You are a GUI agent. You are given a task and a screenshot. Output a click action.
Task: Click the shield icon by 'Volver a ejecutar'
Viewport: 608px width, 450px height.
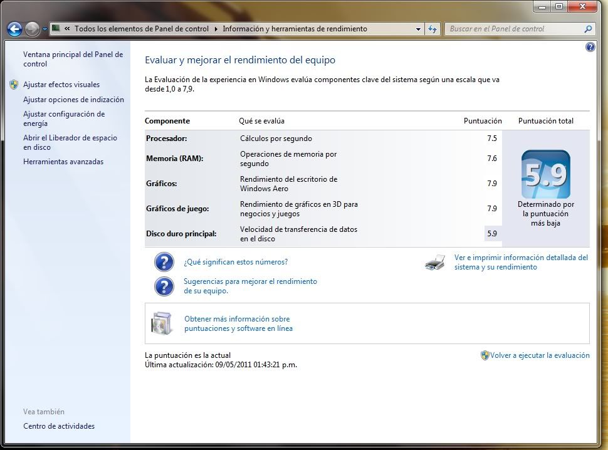[x=485, y=355]
